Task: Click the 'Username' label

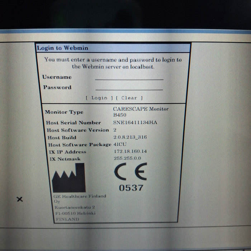Action: (57, 77)
